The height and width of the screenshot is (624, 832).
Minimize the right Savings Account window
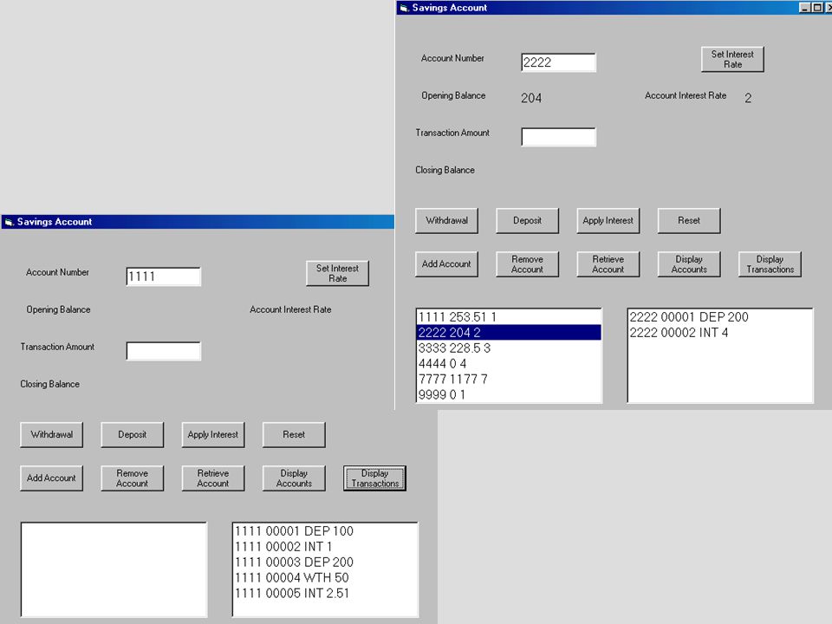coord(804,8)
